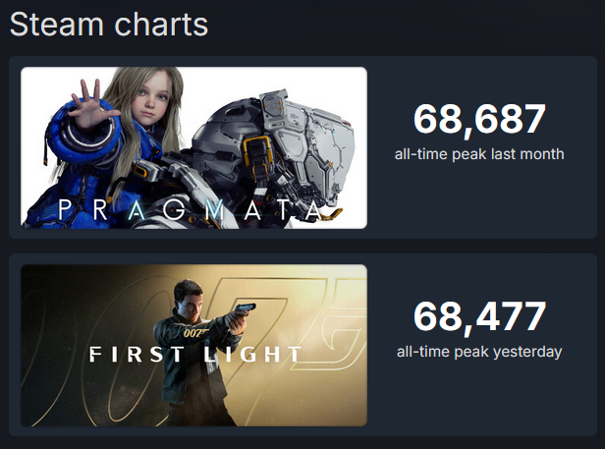Click the 'all-time peak last month' label
Screen dimensions: 605x449
pos(479,154)
